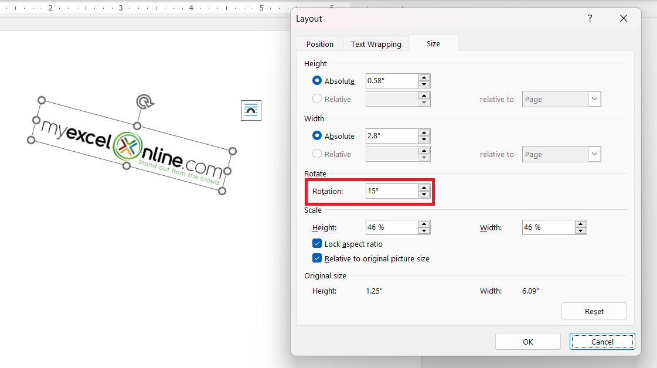Decrease Scale Width with down spinner arrow
This screenshot has height=368, width=657.
point(580,231)
